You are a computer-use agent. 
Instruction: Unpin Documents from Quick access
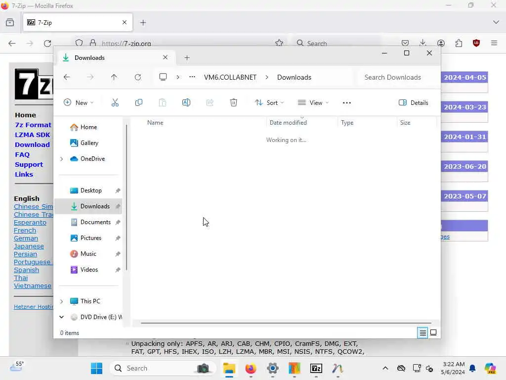click(x=118, y=222)
